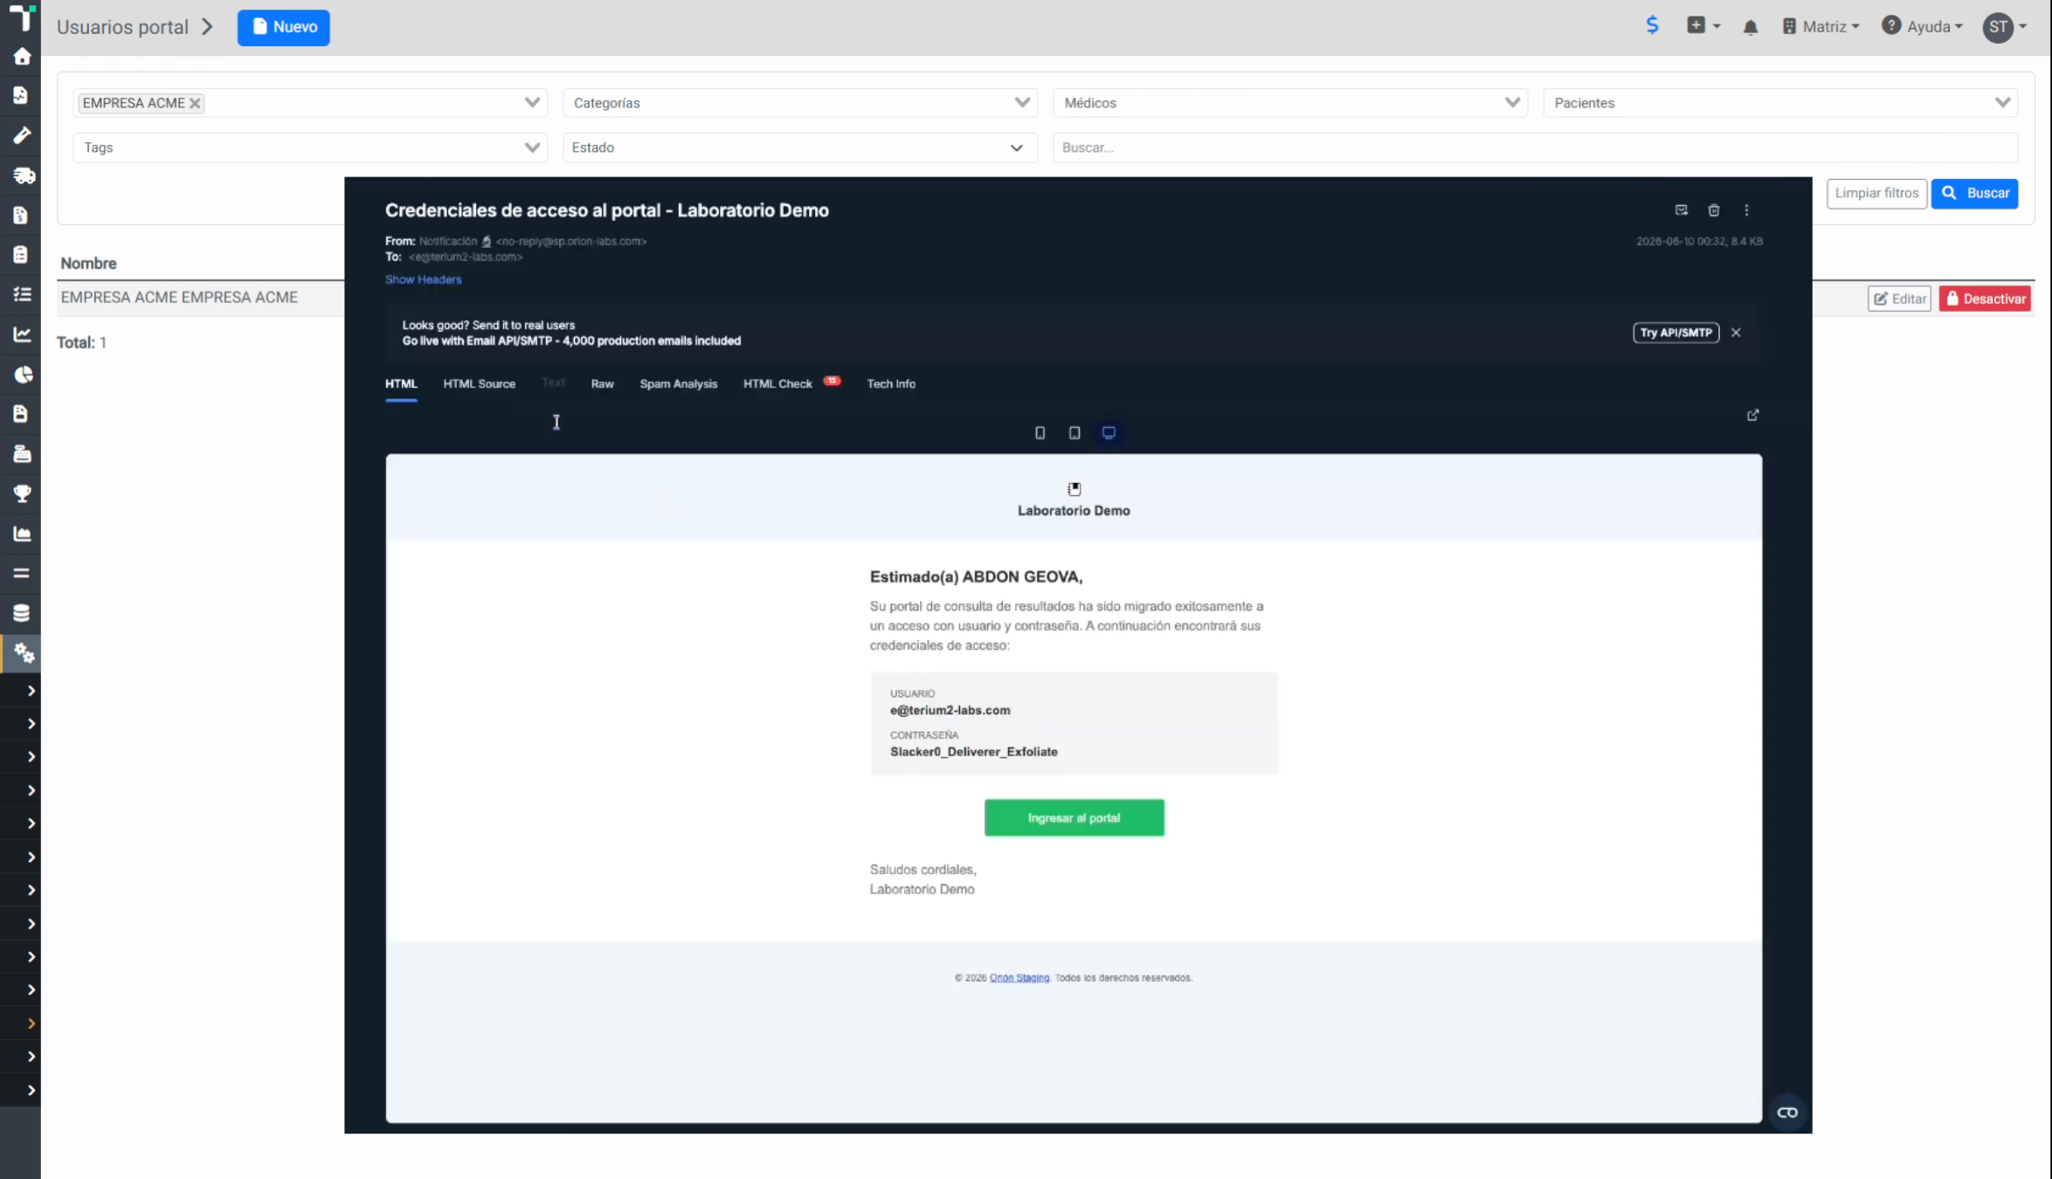
Task: Open the home icon in the sidebar
Action: (x=22, y=57)
